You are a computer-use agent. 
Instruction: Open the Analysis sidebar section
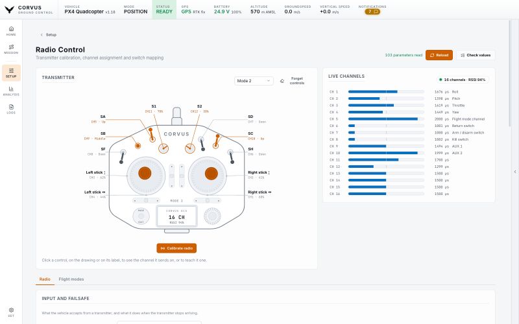(x=11, y=91)
